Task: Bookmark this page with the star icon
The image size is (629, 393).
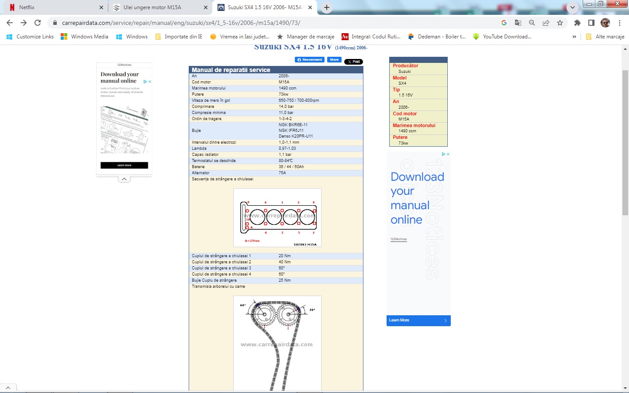Action: point(560,23)
